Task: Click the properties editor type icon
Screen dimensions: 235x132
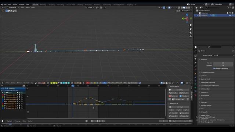Action: click(x=196, y=47)
